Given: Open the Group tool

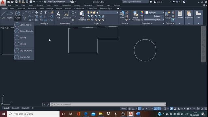Looking at the screenshot, I should (x=168, y=15).
